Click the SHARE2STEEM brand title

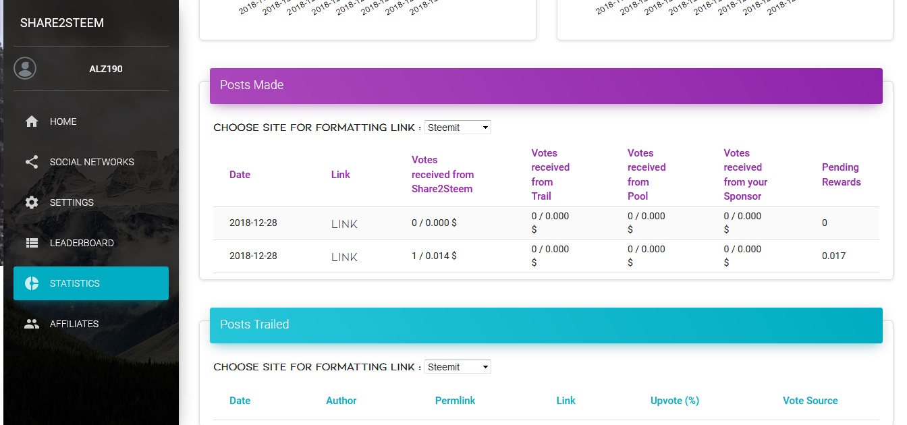(62, 23)
